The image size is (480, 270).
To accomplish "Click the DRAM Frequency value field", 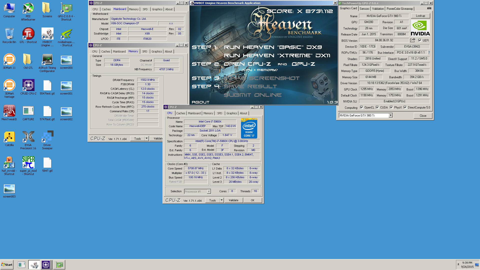I will [148, 80].
